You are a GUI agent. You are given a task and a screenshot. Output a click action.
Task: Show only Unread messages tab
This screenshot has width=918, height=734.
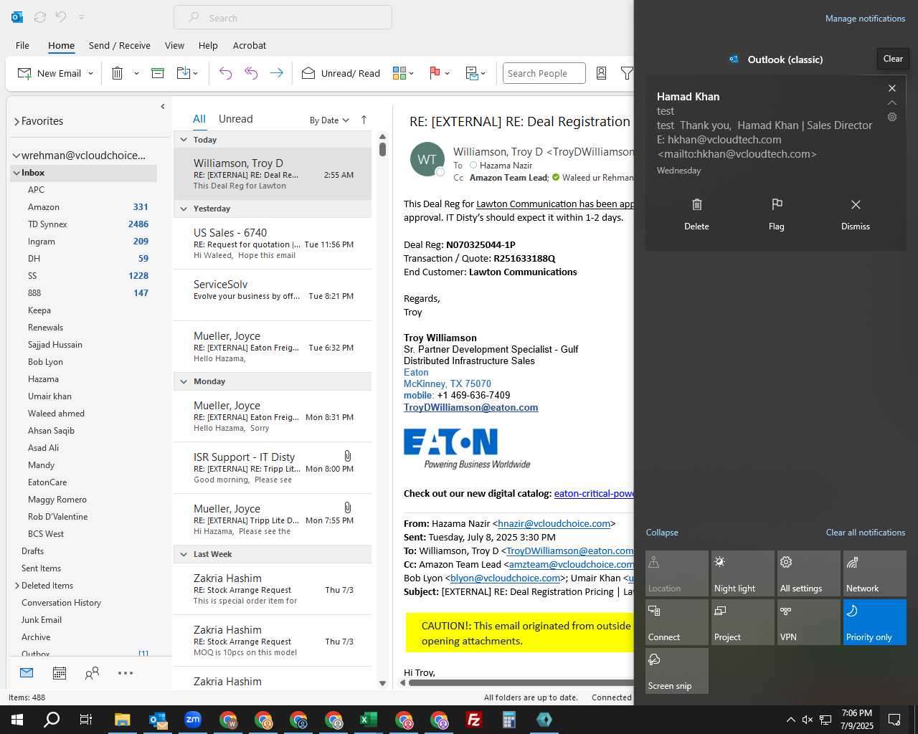pos(235,119)
